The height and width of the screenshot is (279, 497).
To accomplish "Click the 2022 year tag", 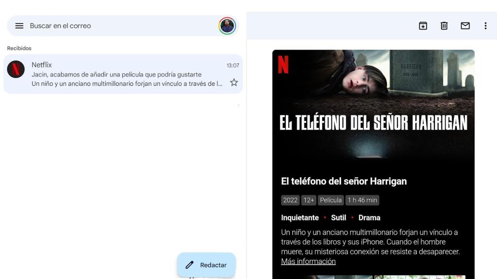I will (290, 200).
